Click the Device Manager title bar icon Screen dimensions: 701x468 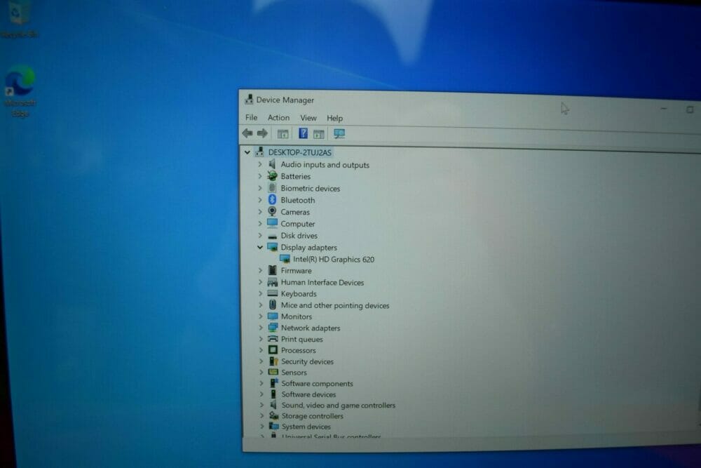(x=249, y=100)
